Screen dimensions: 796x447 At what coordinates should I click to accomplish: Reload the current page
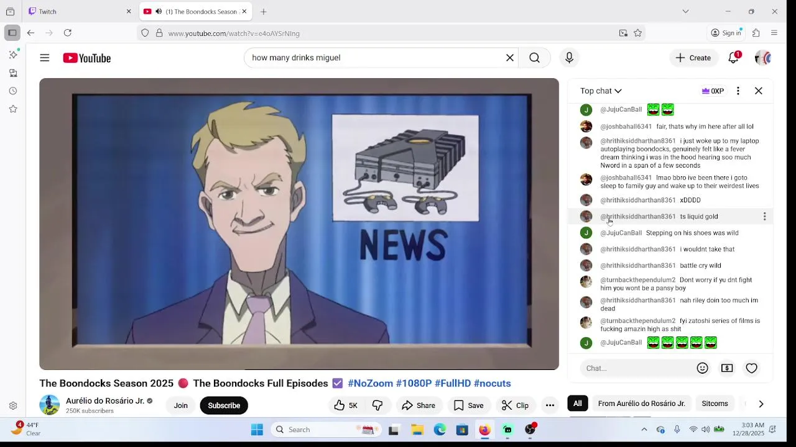coord(68,33)
